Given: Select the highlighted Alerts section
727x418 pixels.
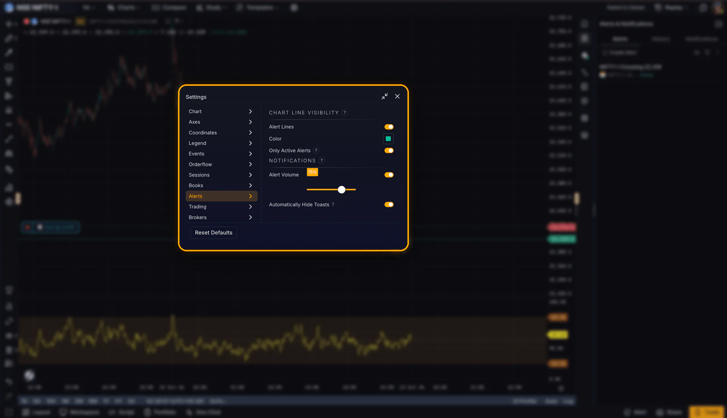Looking at the screenshot, I should pyautogui.click(x=222, y=196).
